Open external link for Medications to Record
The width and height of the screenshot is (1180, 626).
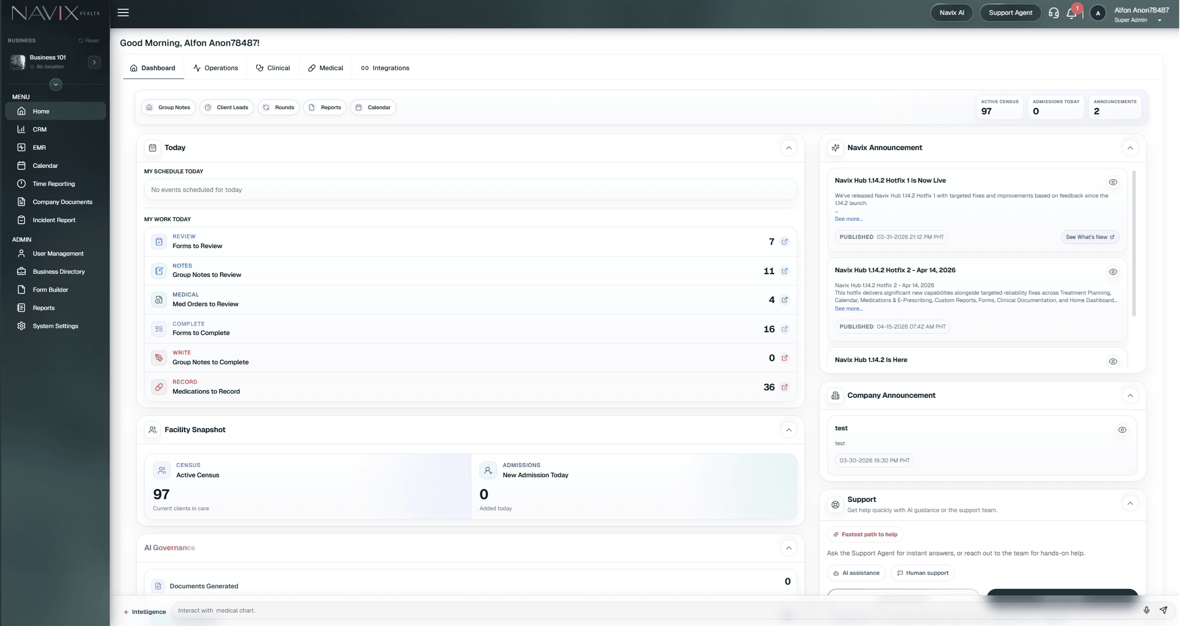(785, 387)
